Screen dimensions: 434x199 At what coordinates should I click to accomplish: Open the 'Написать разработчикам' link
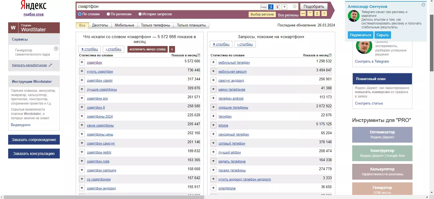pyautogui.click(x=29, y=65)
